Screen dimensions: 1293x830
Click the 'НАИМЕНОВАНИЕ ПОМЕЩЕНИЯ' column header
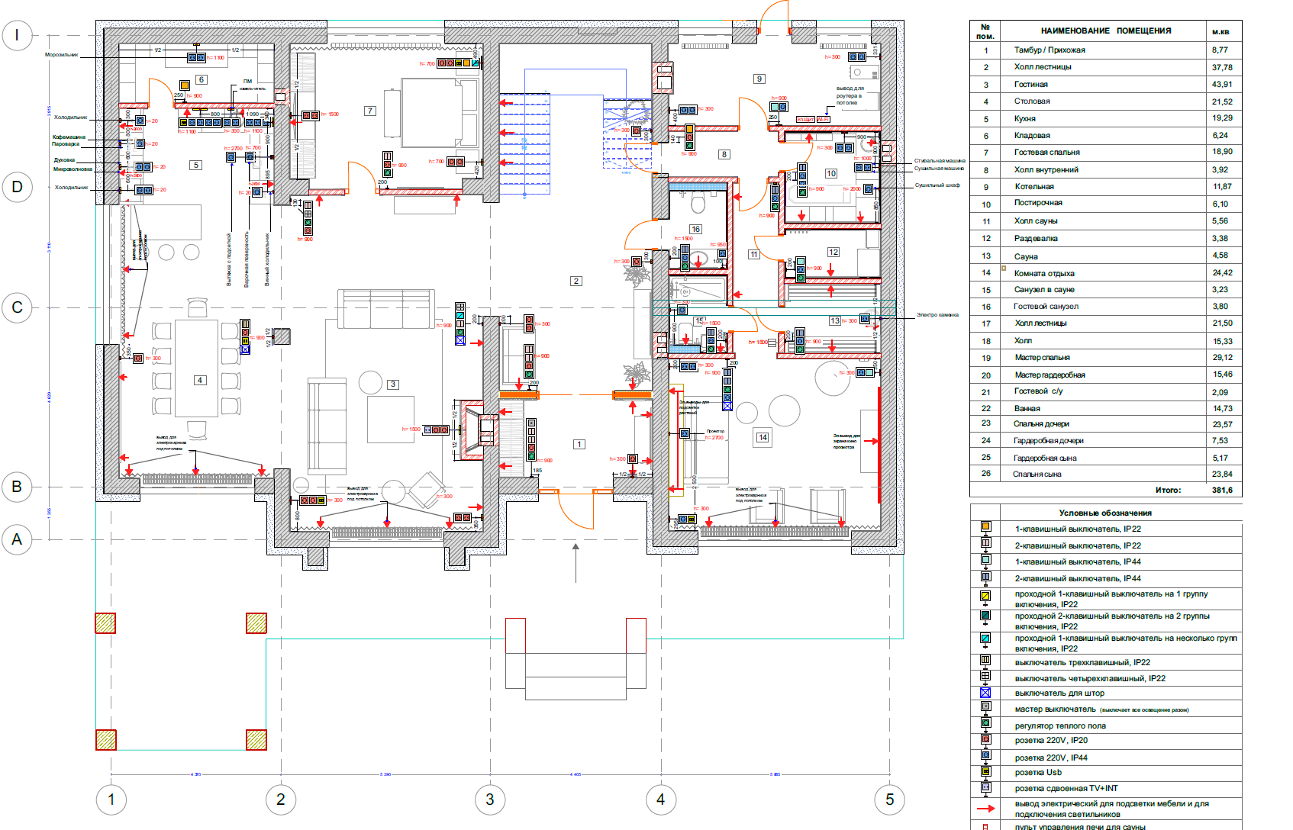1106,31
